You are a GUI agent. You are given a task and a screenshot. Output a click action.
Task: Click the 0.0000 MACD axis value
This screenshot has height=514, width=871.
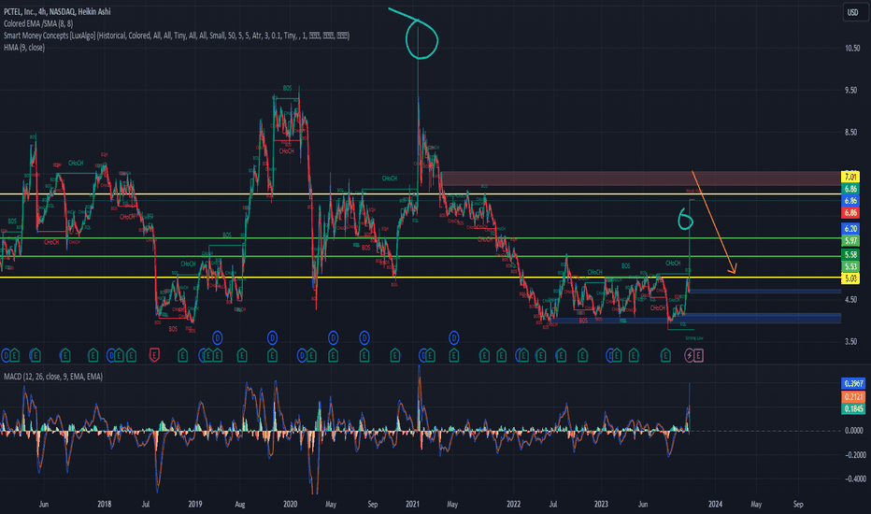pos(854,430)
